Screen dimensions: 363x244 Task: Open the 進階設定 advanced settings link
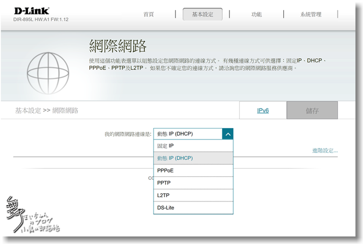tap(325, 150)
